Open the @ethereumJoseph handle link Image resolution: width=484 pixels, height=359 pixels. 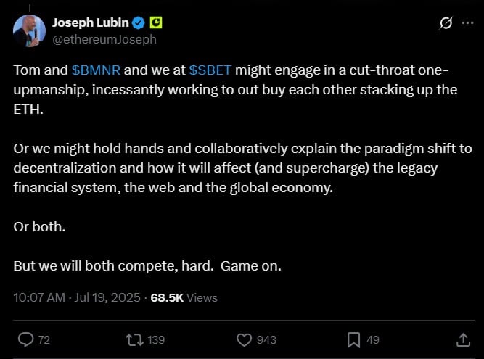pos(104,39)
